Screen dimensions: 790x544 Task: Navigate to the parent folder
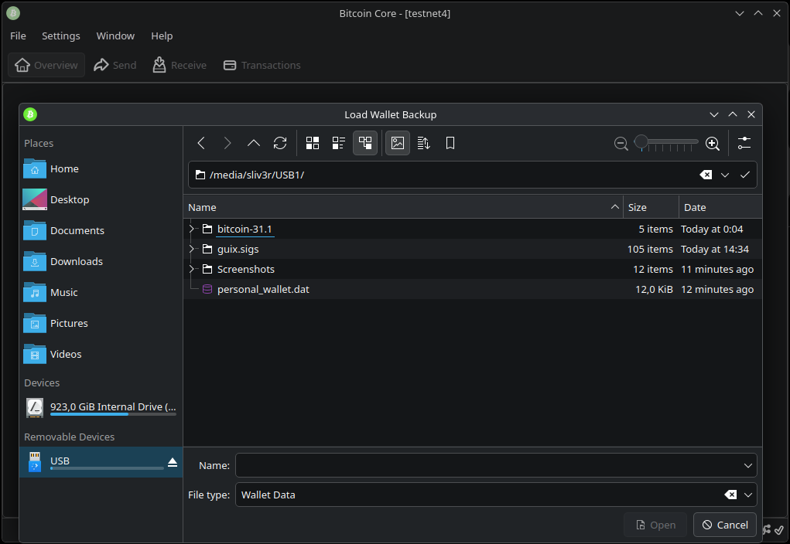pos(254,144)
